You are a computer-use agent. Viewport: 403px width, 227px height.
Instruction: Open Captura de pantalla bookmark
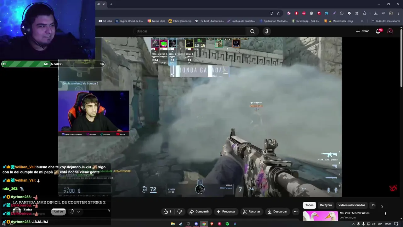click(x=241, y=21)
